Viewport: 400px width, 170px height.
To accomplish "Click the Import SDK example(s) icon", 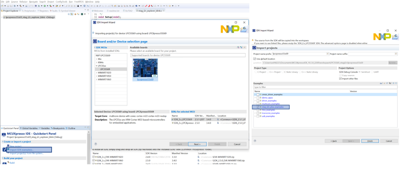I will 8,150.
